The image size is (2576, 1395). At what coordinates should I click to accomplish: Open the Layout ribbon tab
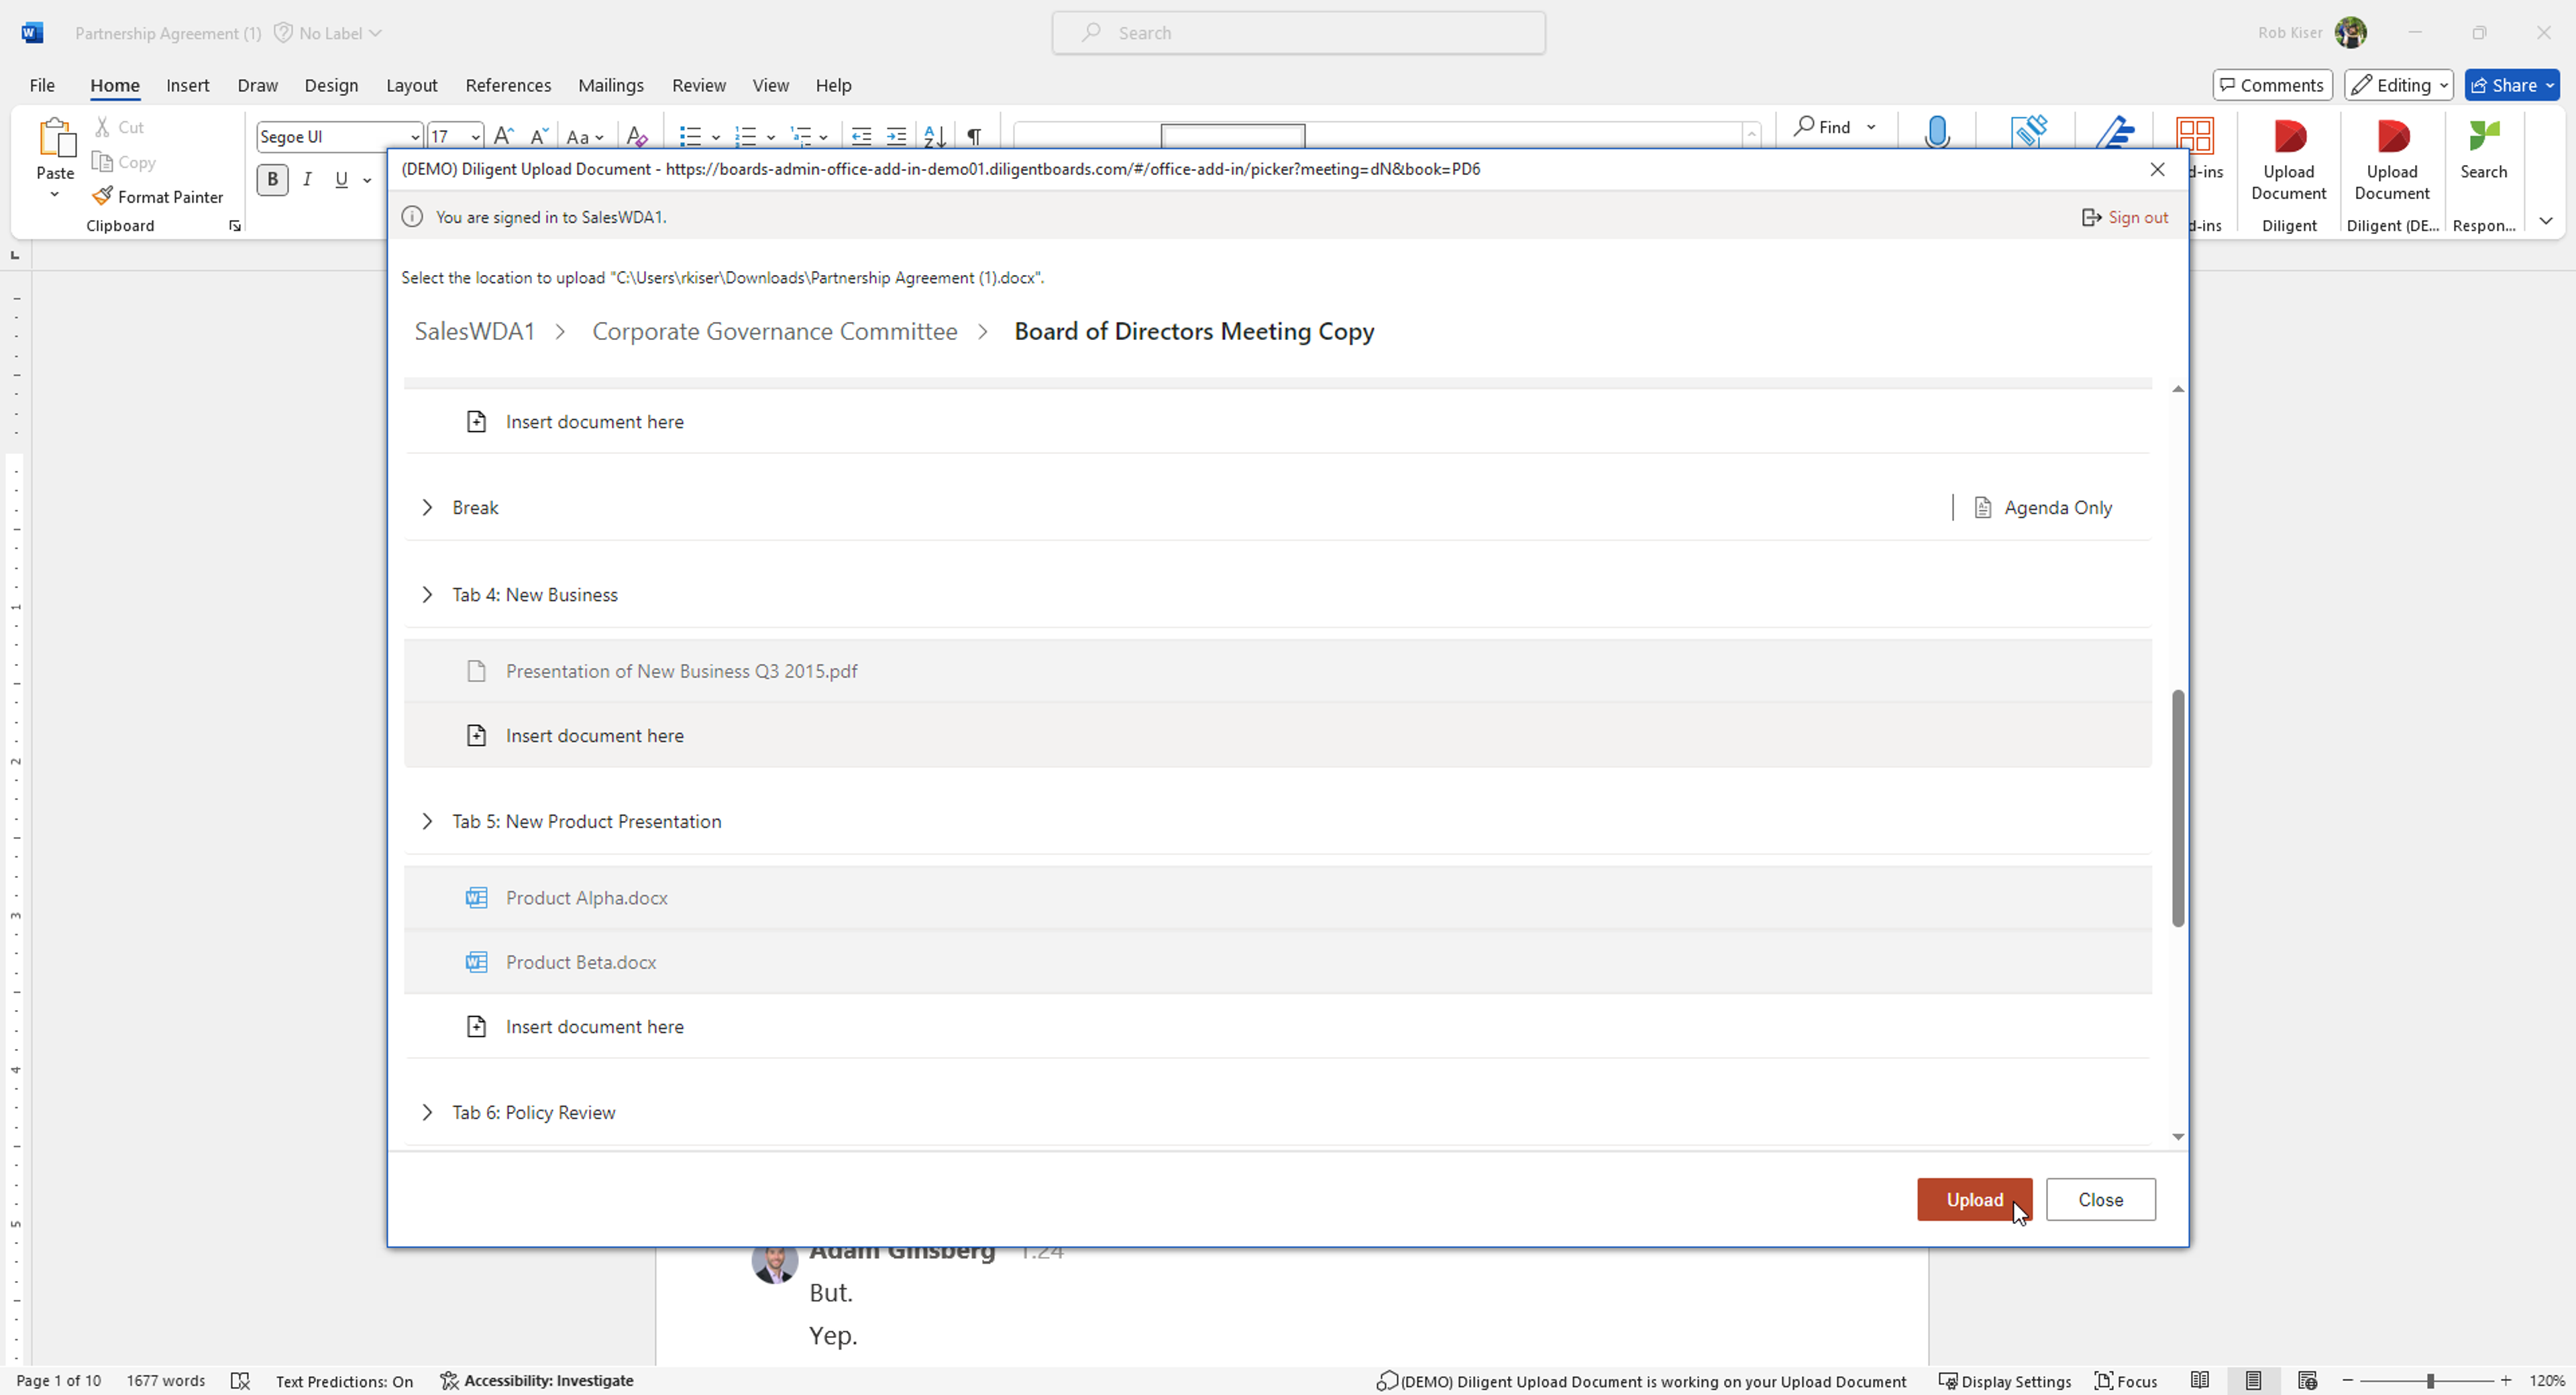[412, 85]
